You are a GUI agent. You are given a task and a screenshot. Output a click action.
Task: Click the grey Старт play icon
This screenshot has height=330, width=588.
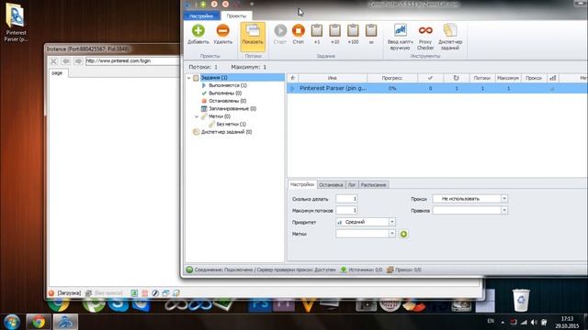(x=280, y=30)
